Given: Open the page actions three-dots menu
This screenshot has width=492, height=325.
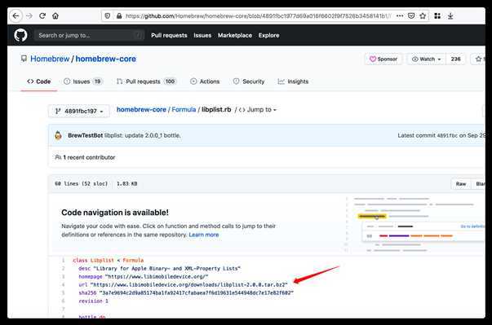Looking at the screenshot, I should [x=400, y=15].
